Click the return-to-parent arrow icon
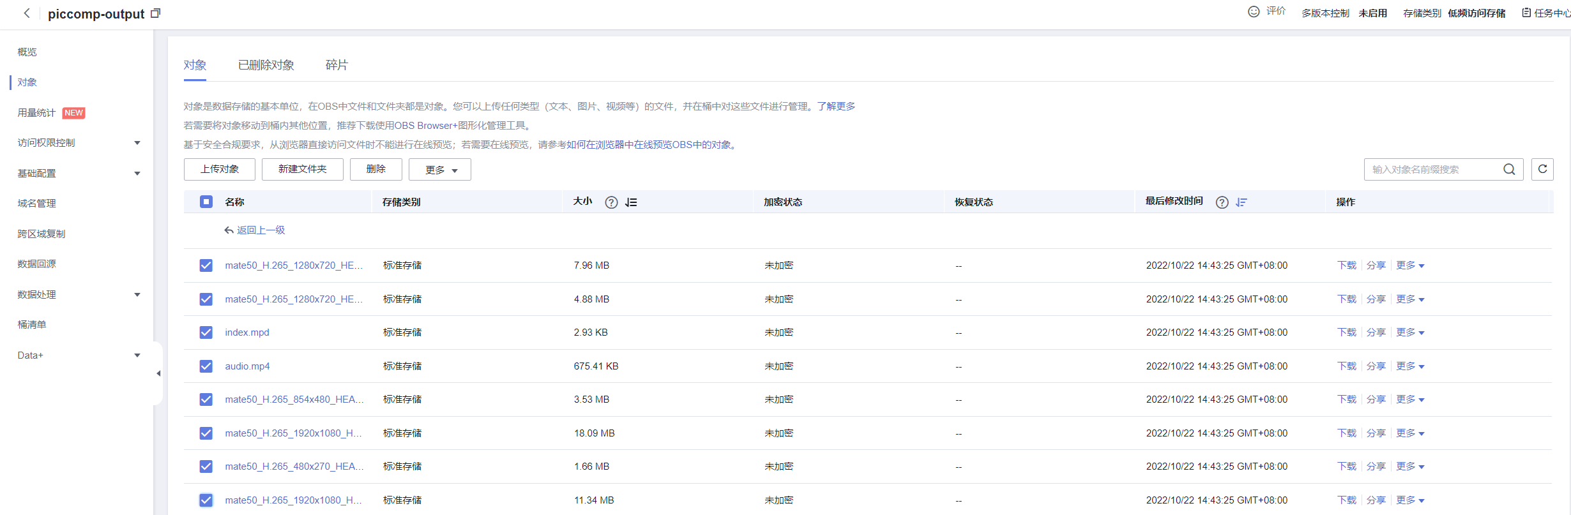The height and width of the screenshot is (515, 1571). click(x=229, y=230)
